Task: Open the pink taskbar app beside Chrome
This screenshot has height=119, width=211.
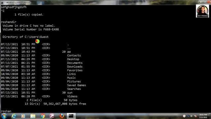Action: pyautogui.click(x=52, y=116)
